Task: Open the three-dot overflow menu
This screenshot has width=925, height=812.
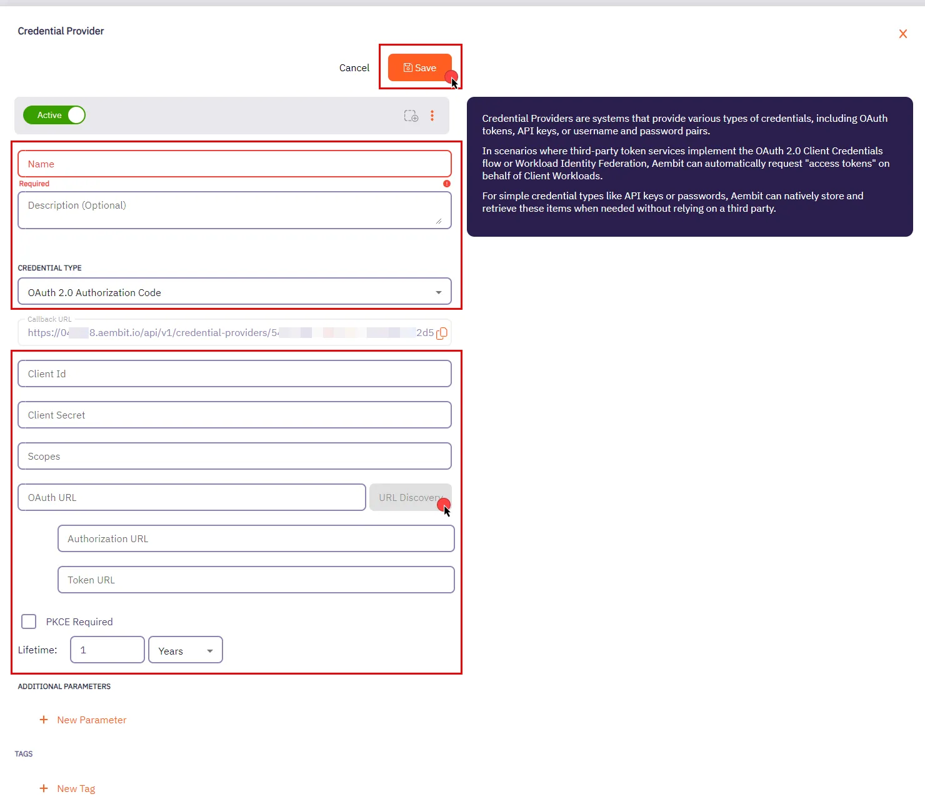Action: click(432, 116)
